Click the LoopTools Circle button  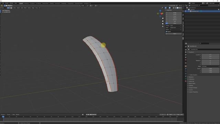[x=175, y=14]
